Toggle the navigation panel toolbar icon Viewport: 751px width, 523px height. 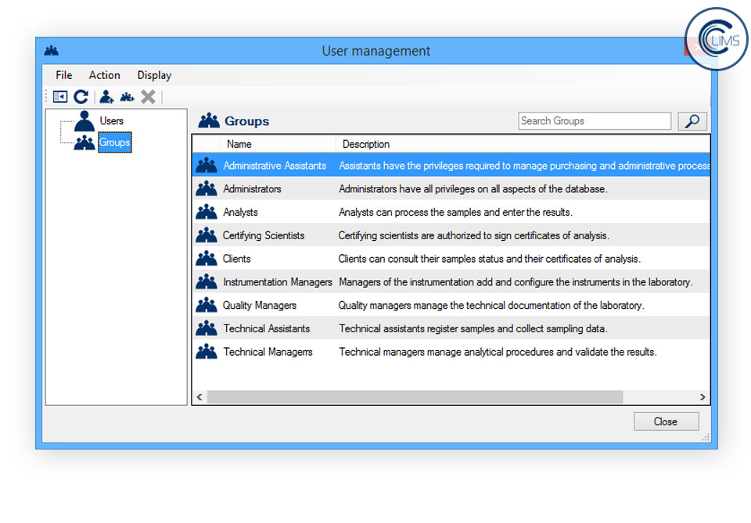pos(60,97)
